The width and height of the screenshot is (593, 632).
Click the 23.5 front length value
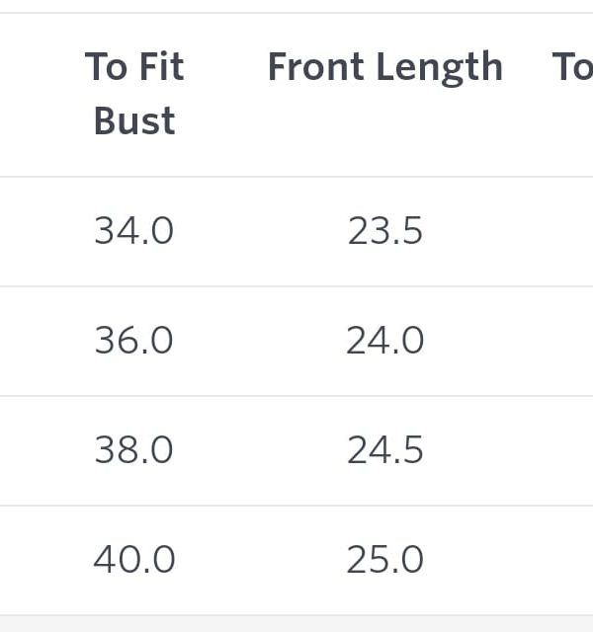click(385, 231)
